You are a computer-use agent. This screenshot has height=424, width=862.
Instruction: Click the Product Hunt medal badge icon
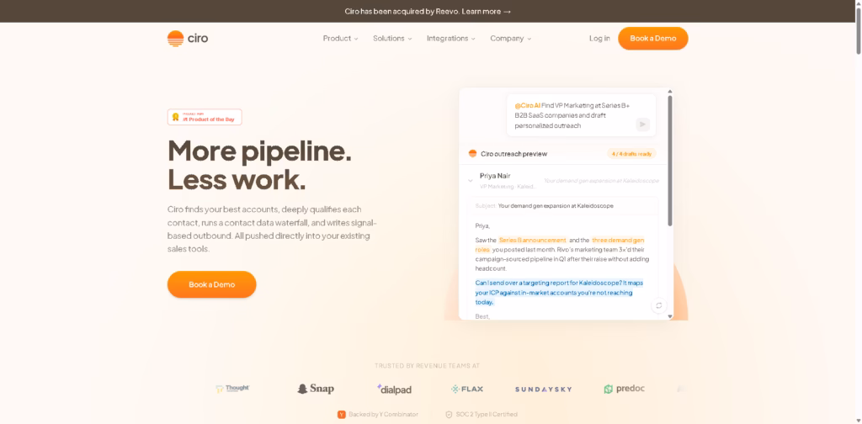coord(175,117)
